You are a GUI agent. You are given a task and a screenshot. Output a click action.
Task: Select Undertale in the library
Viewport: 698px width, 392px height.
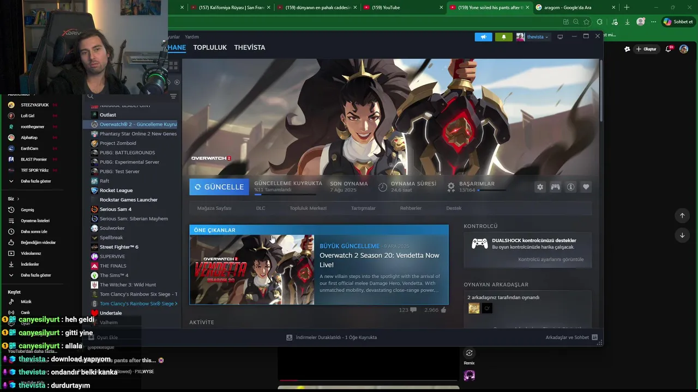pyautogui.click(x=131, y=313)
